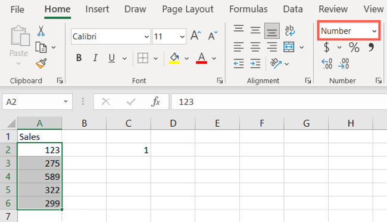Viewport: 387px width, 222px height.
Task: Apply yellow fill color bucket
Action: (x=174, y=58)
